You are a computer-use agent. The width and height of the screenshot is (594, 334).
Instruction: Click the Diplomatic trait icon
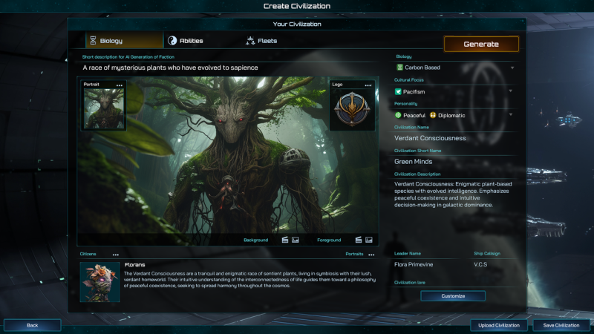coord(433,115)
